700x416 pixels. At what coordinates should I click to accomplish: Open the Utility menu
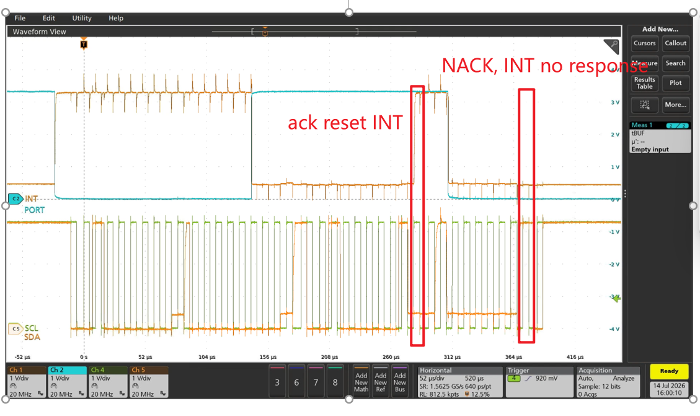(82, 18)
